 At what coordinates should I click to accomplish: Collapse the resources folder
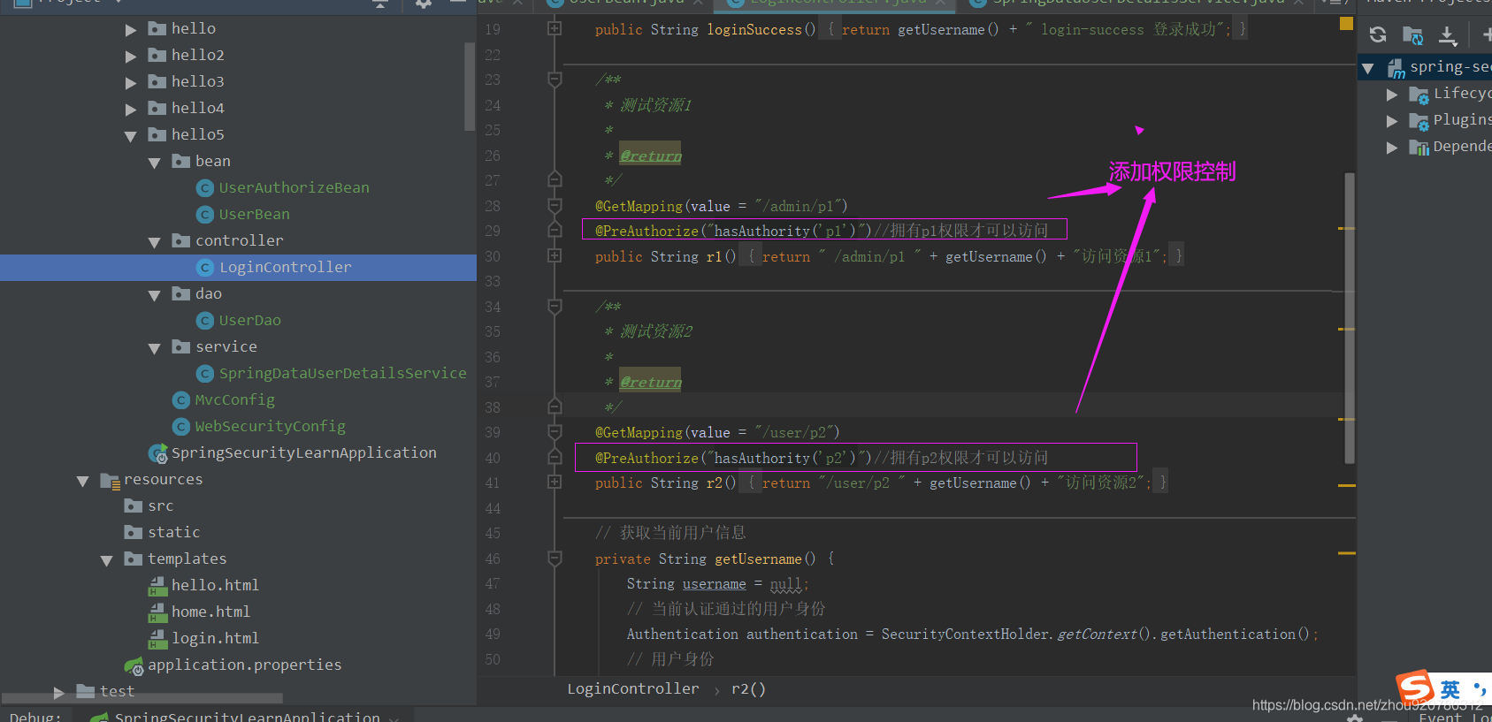83,481
